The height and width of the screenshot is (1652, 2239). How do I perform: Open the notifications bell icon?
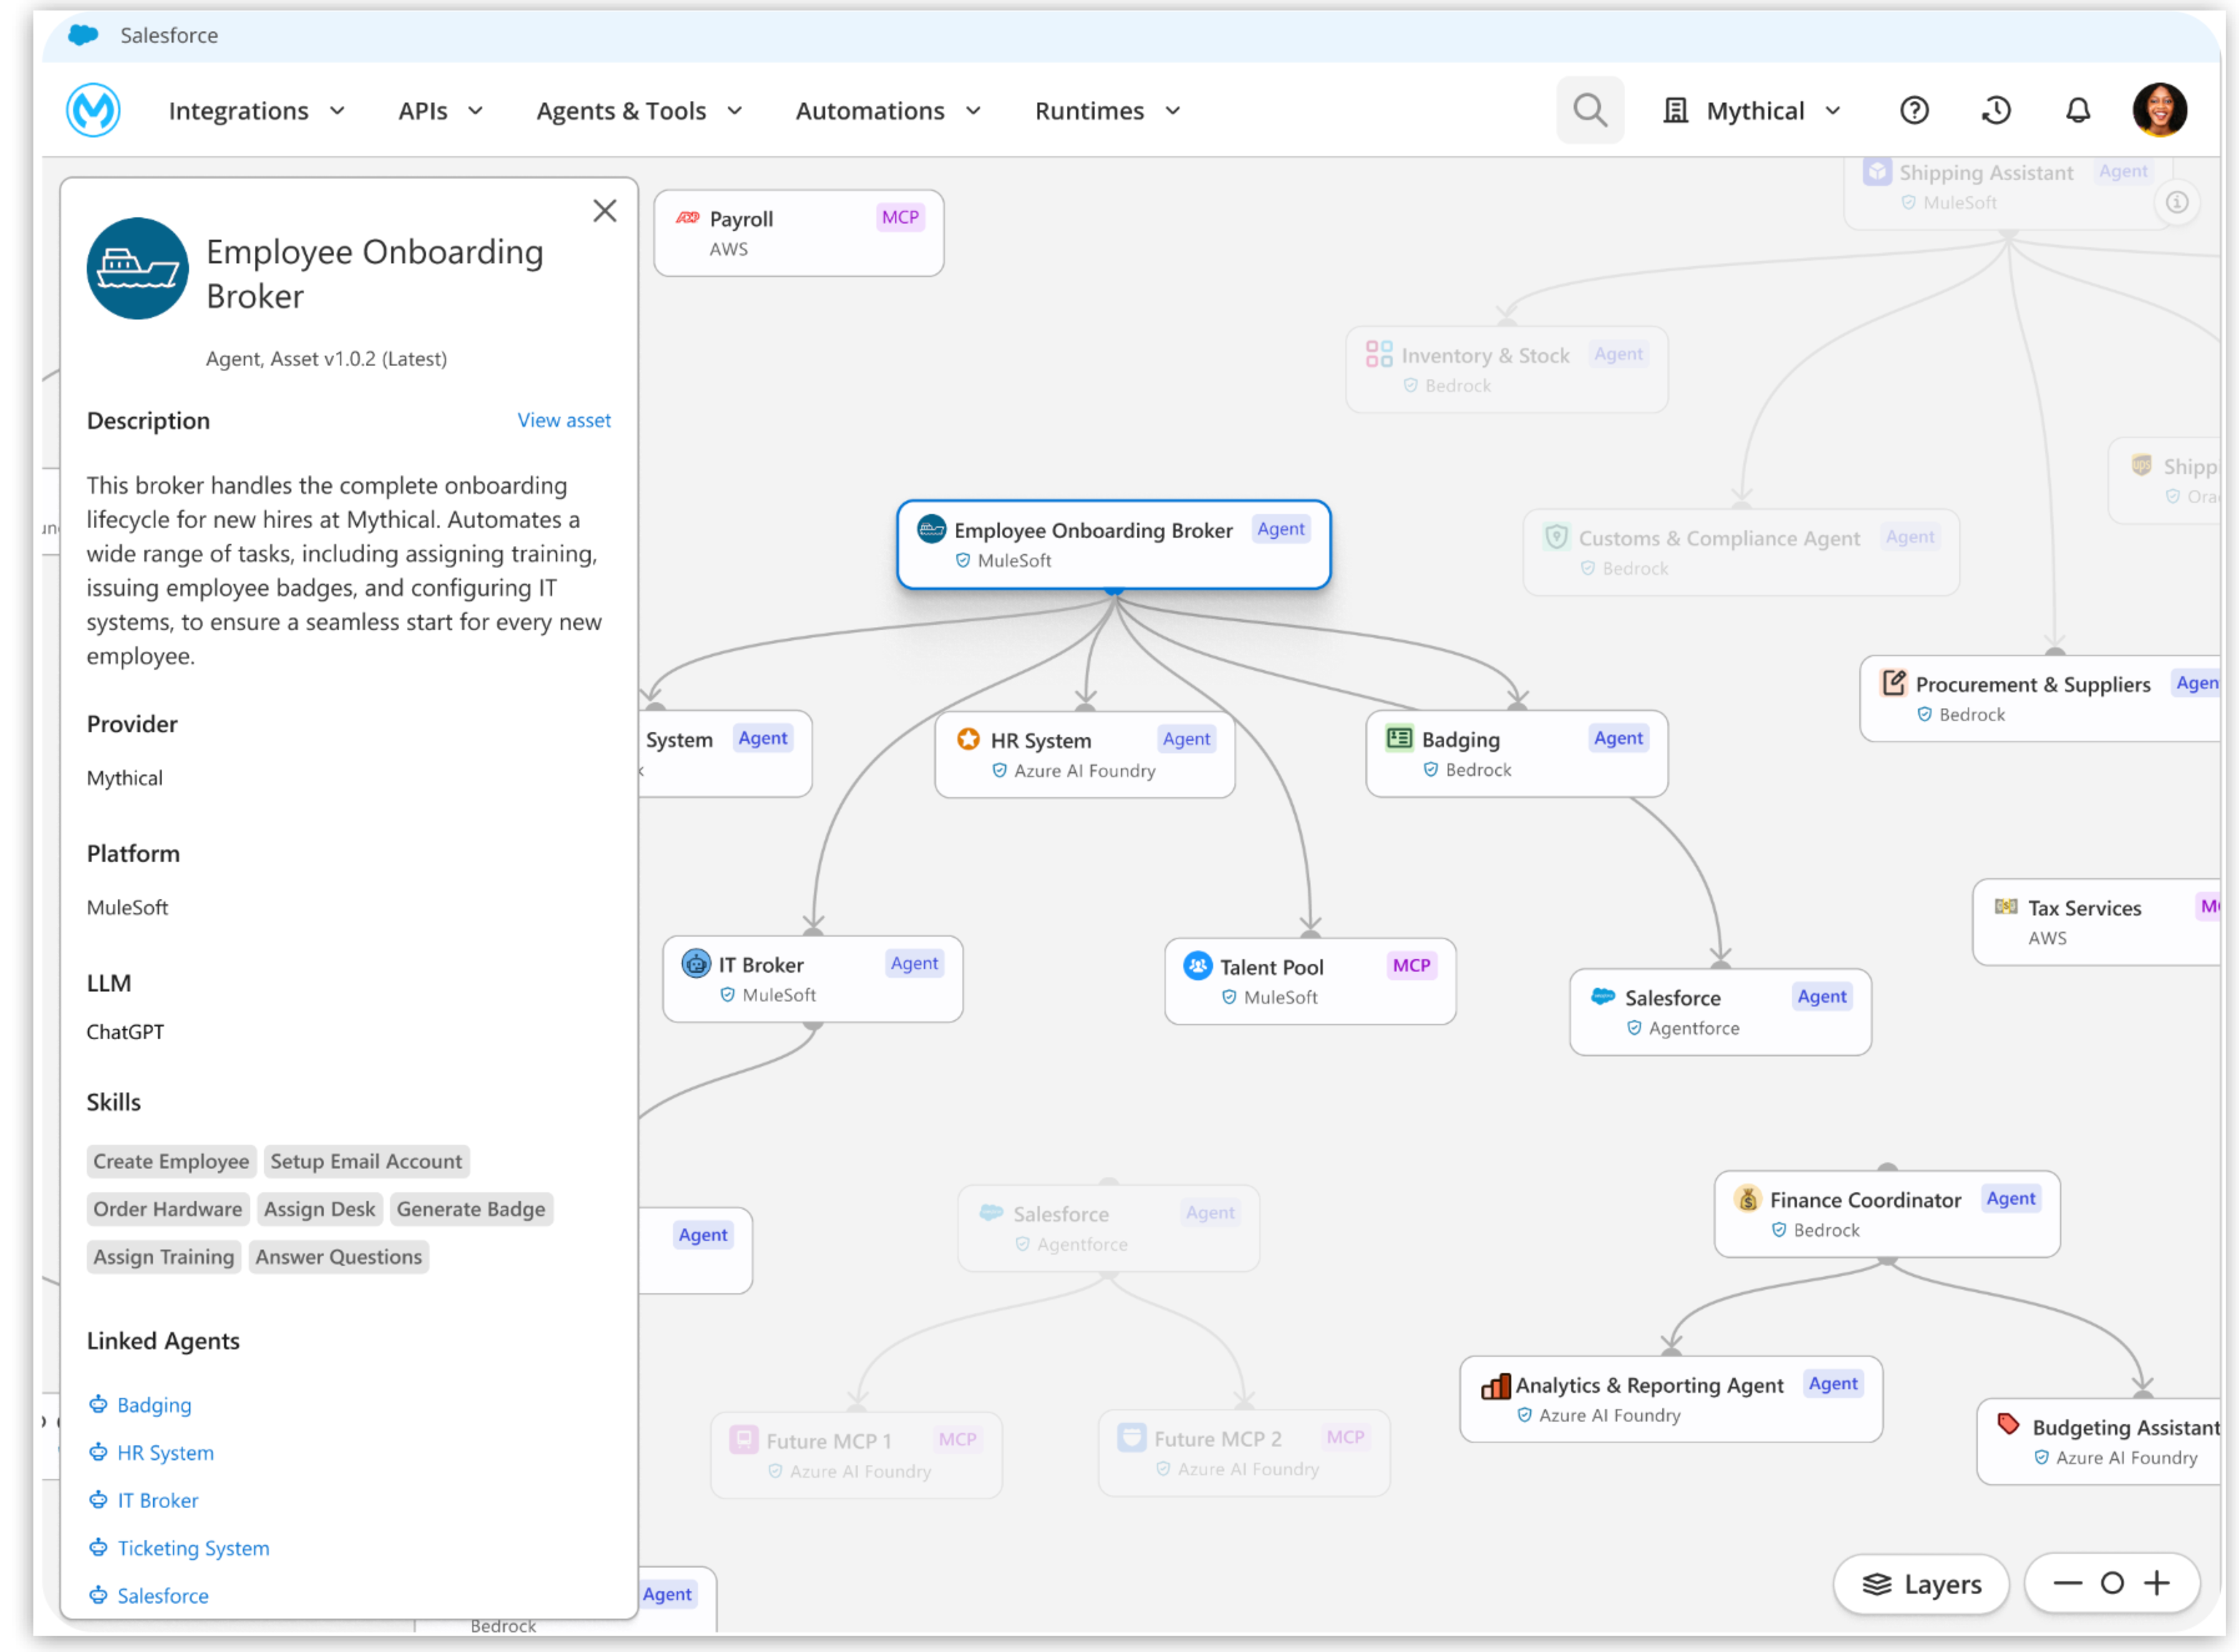[2078, 110]
